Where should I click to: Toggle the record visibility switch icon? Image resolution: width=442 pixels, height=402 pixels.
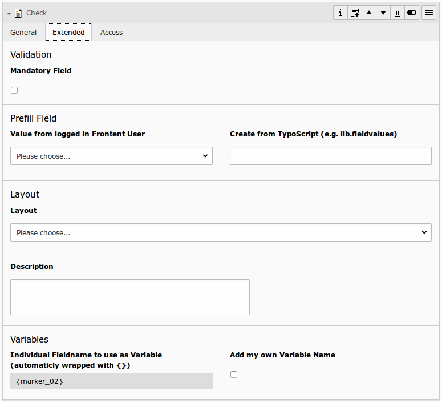pyautogui.click(x=412, y=13)
